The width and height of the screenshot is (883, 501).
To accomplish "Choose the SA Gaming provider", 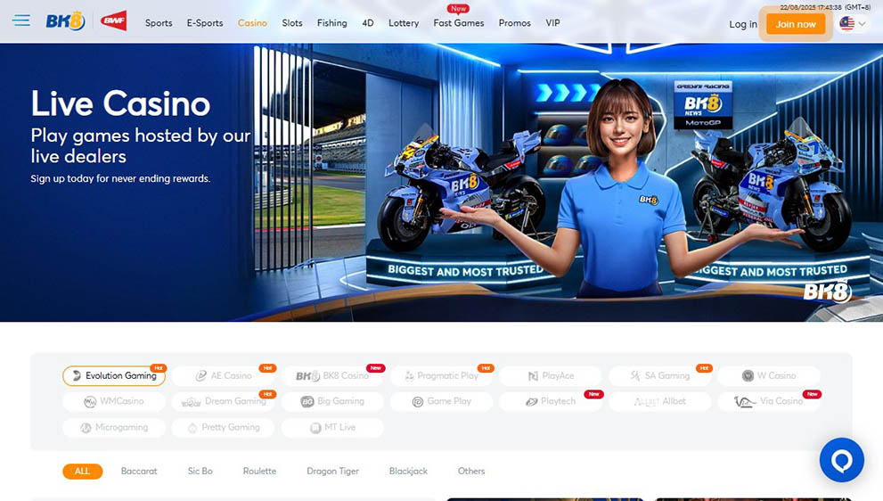I will click(x=659, y=376).
